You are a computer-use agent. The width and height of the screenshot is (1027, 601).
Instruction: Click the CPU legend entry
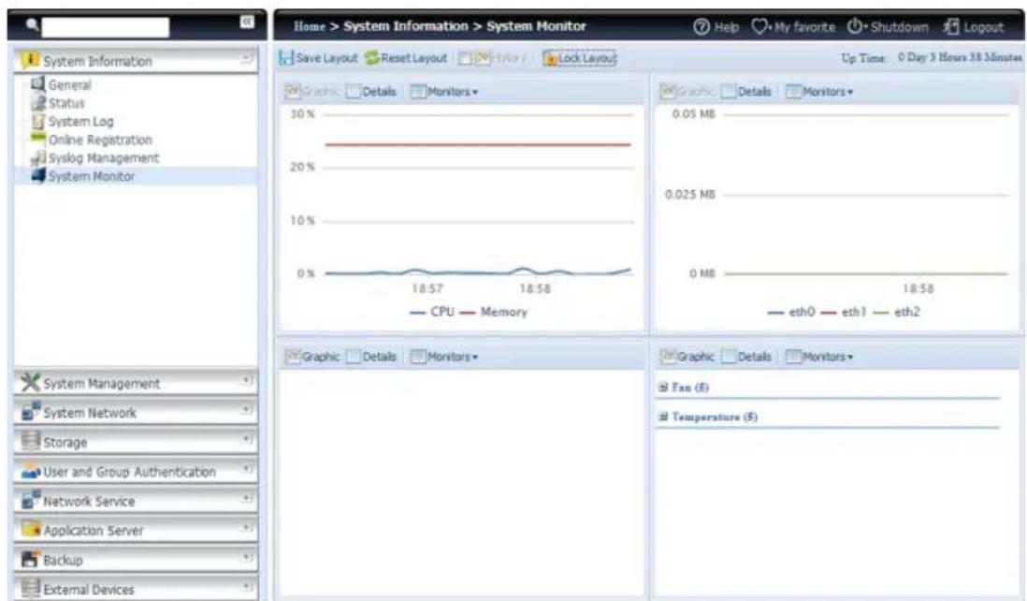[x=431, y=312]
